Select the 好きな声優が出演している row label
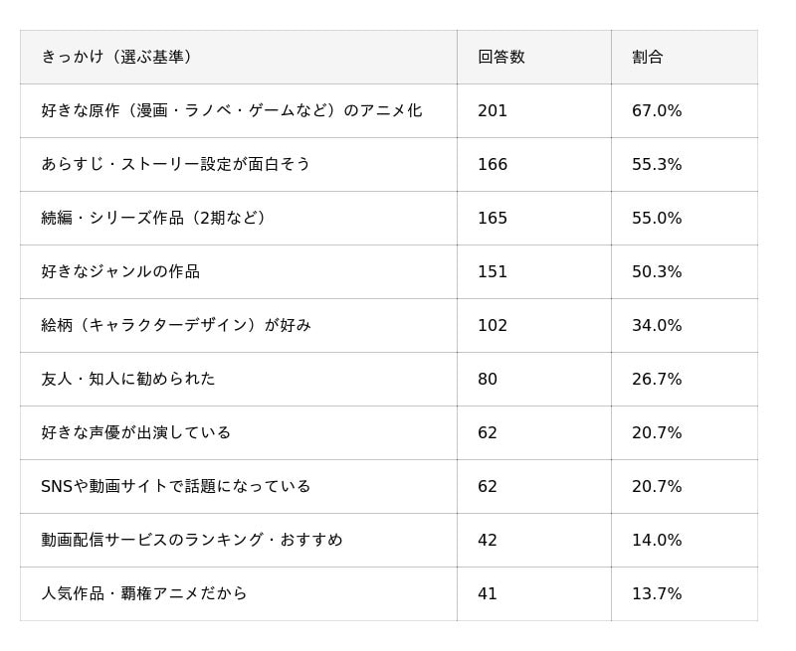796x651 pixels. [136, 432]
